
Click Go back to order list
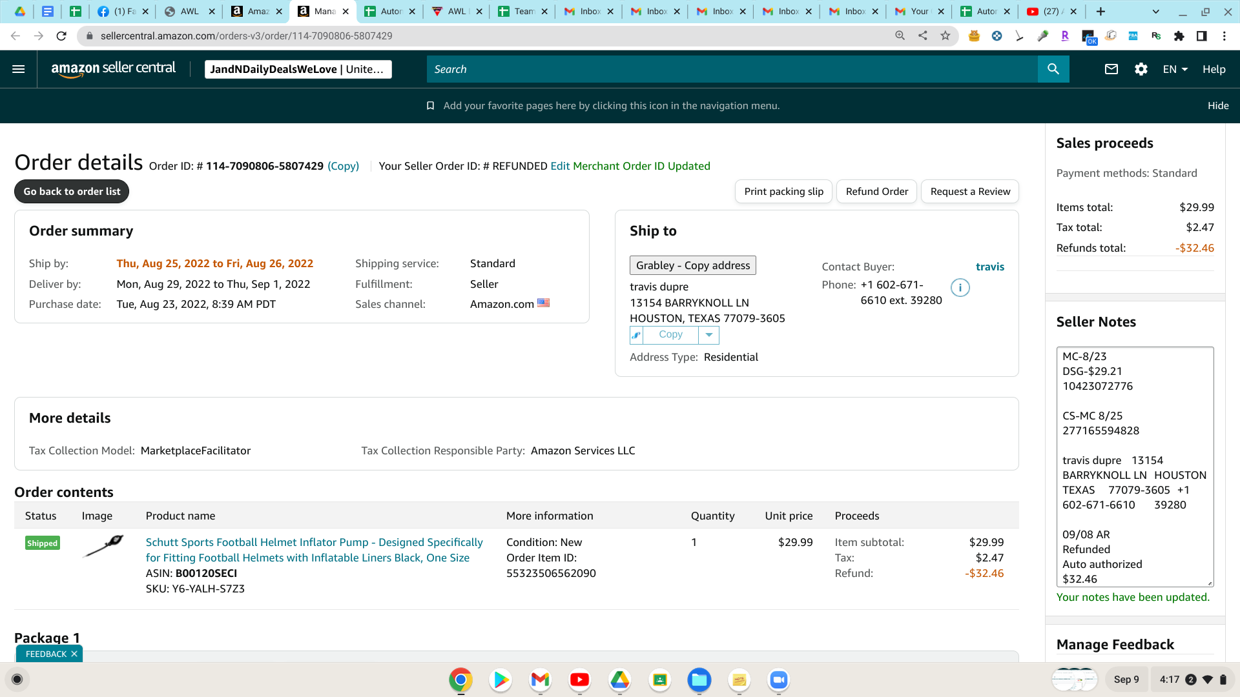point(72,192)
